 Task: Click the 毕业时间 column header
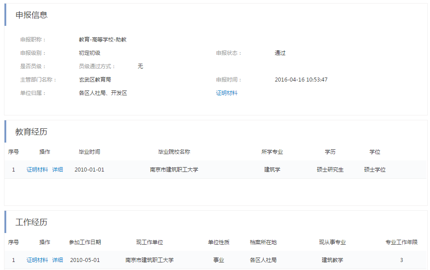pyautogui.click(x=89, y=152)
